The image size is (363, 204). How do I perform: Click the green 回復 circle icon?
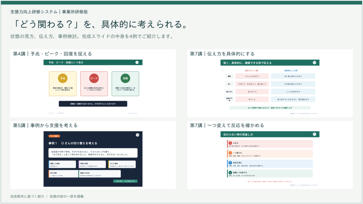click(125, 78)
